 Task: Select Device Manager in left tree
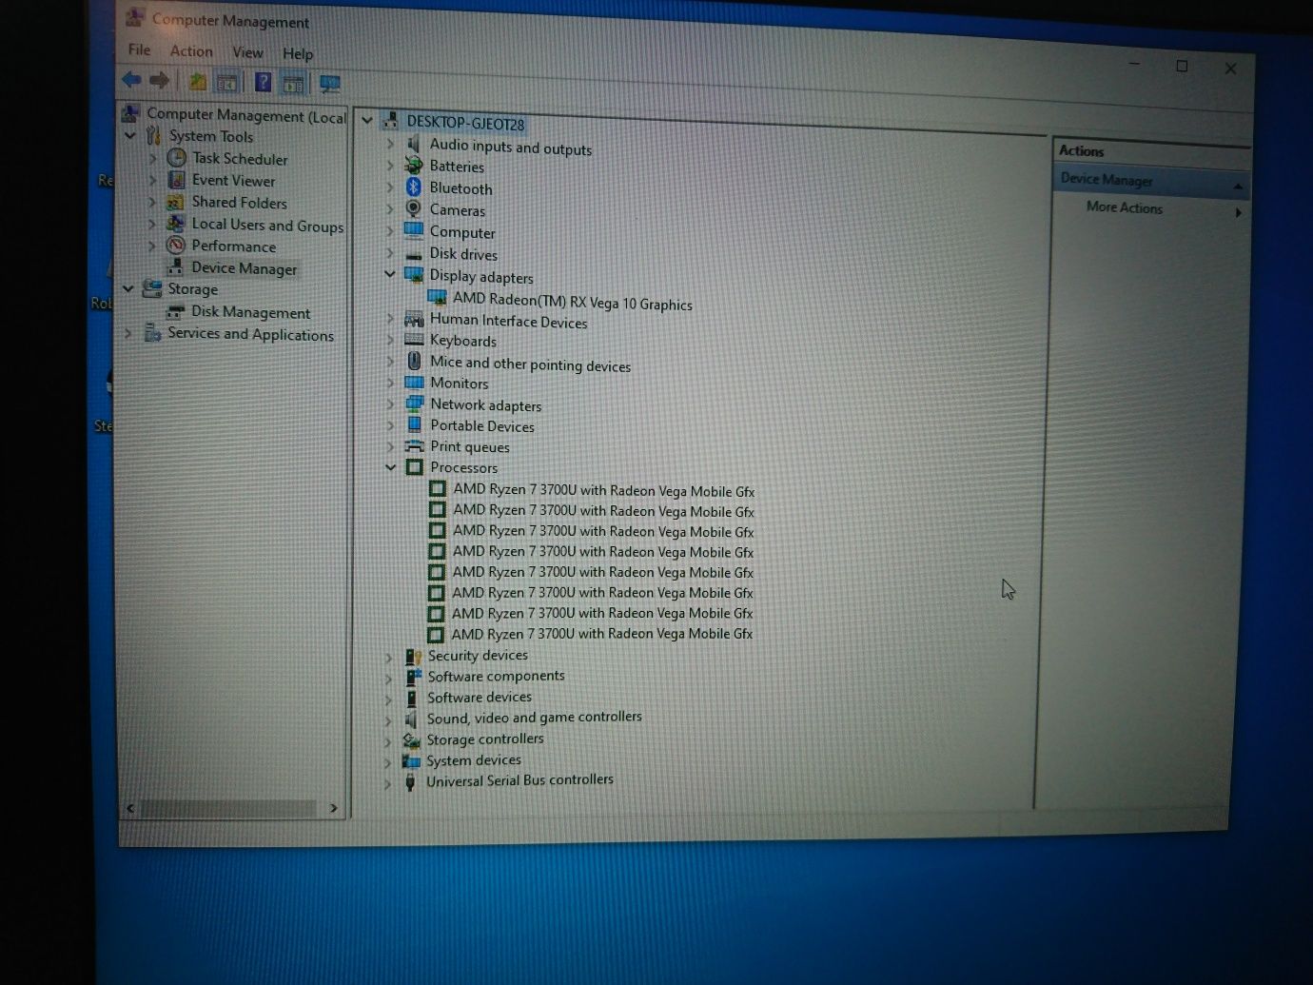pyautogui.click(x=244, y=268)
